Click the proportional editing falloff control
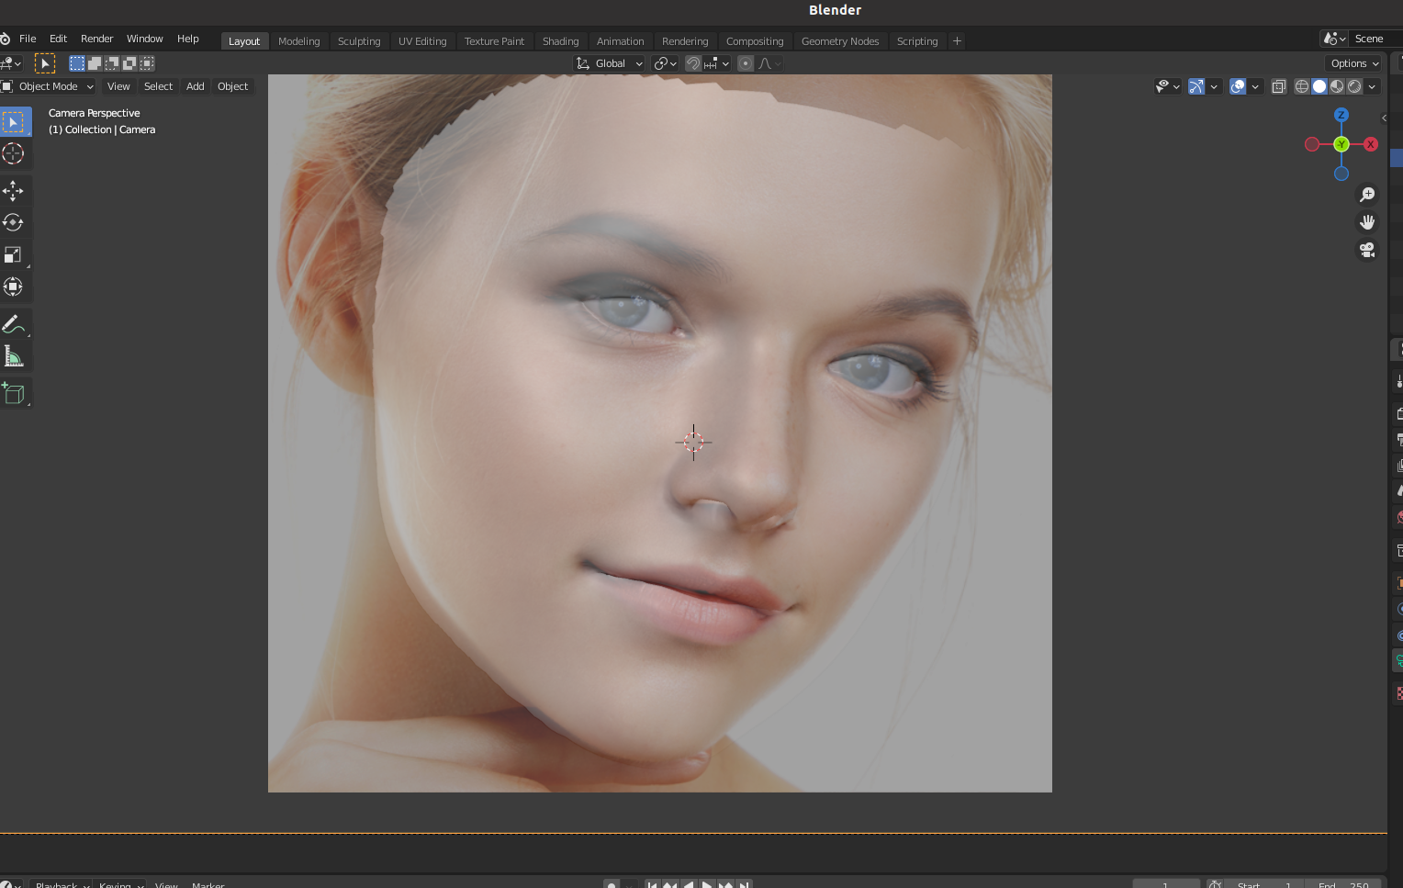Viewport: 1403px width, 888px height. pos(769,63)
